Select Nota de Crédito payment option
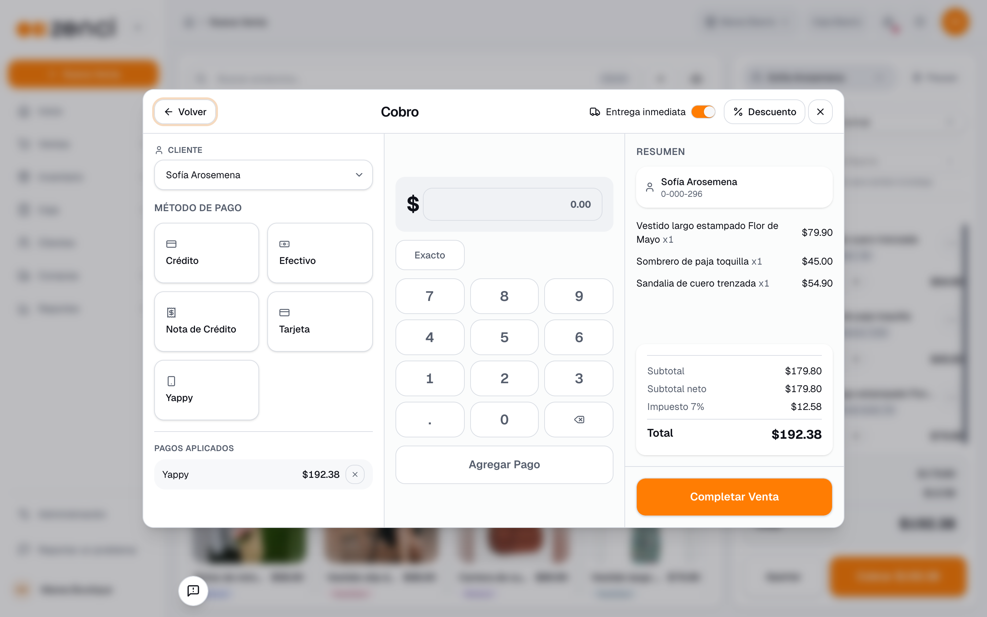This screenshot has width=987, height=617. (x=206, y=321)
